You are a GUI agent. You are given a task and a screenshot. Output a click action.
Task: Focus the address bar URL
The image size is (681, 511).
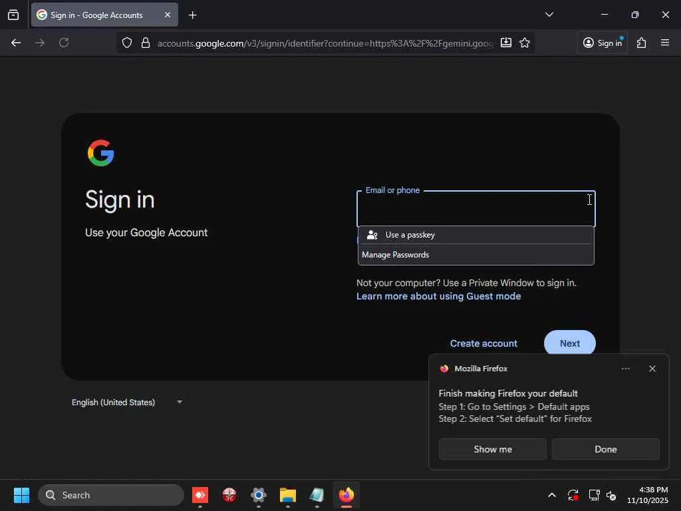click(325, 43)
